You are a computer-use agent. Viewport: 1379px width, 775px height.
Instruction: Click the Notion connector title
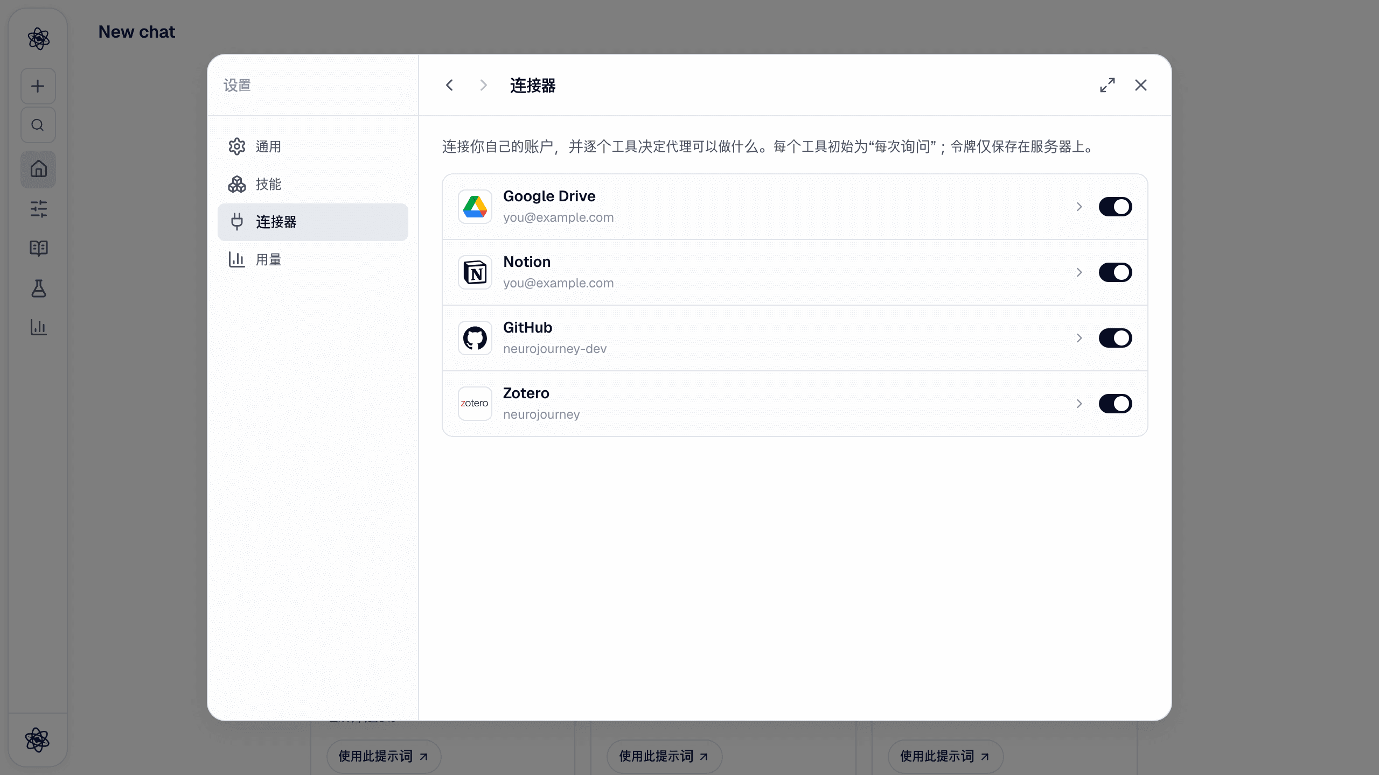pyautogui.click(x=527, y=262)
